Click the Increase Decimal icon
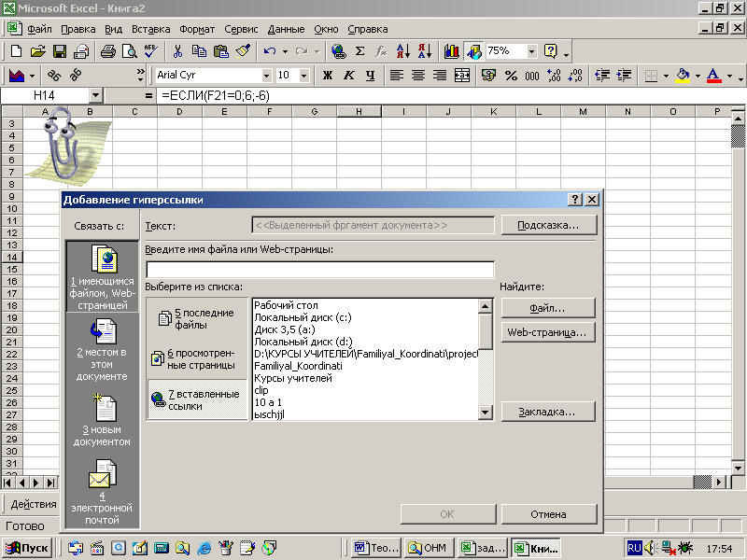This screenshot has width=747, height=560. tap(554, 76)
